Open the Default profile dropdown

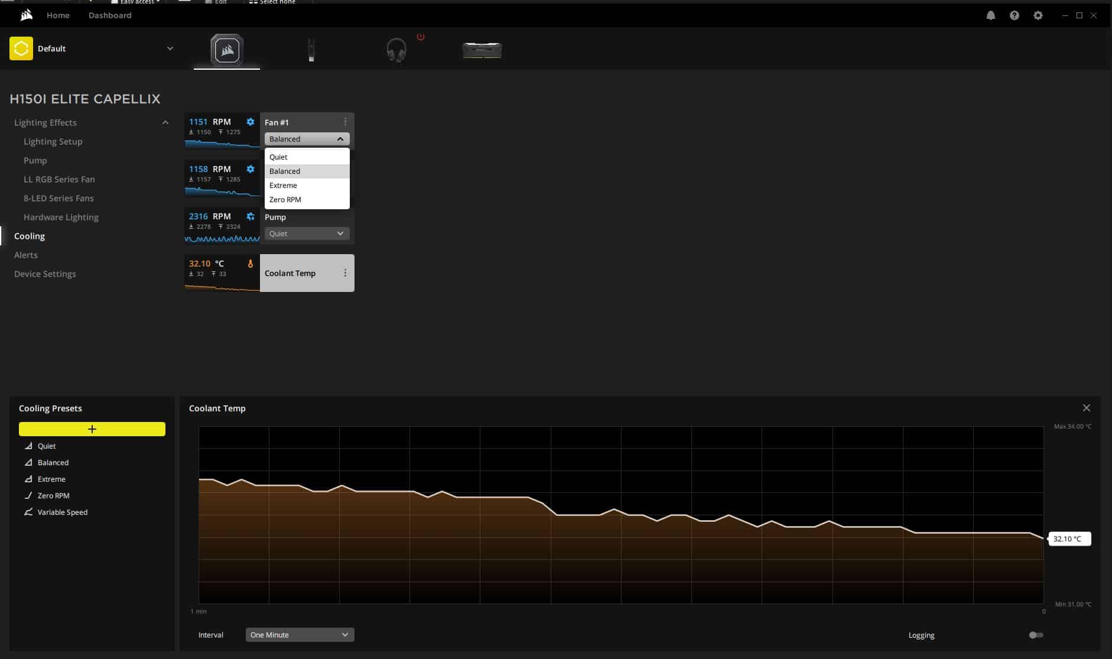pyautogui.click(x=170, y=48)
